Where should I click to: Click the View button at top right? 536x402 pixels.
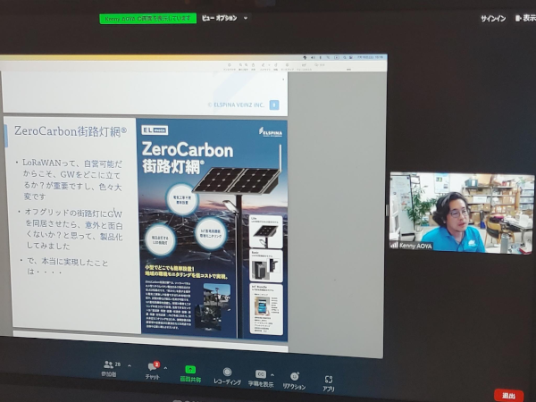click(x=526, y=18)
